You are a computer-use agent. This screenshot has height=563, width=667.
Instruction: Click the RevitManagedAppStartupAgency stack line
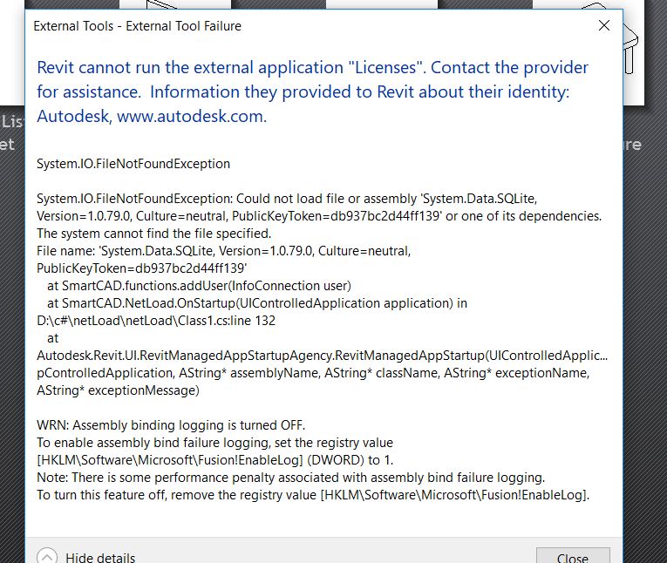322,356
